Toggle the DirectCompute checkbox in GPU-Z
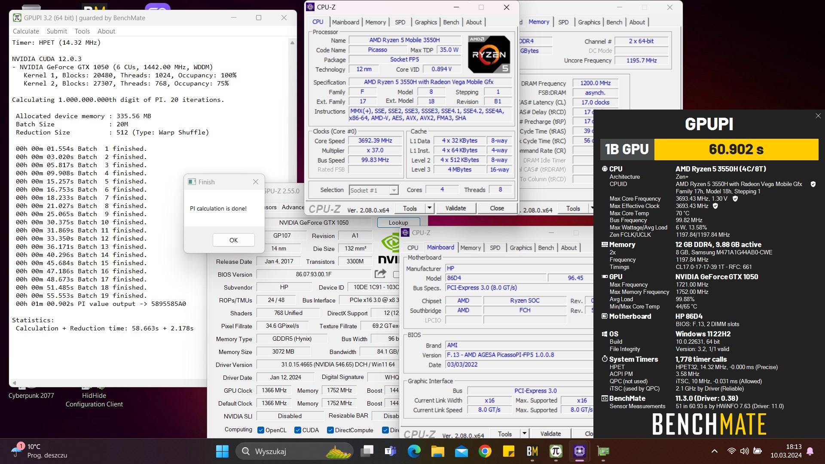This screenshot has width=825, height=464. tap(330, 430)
